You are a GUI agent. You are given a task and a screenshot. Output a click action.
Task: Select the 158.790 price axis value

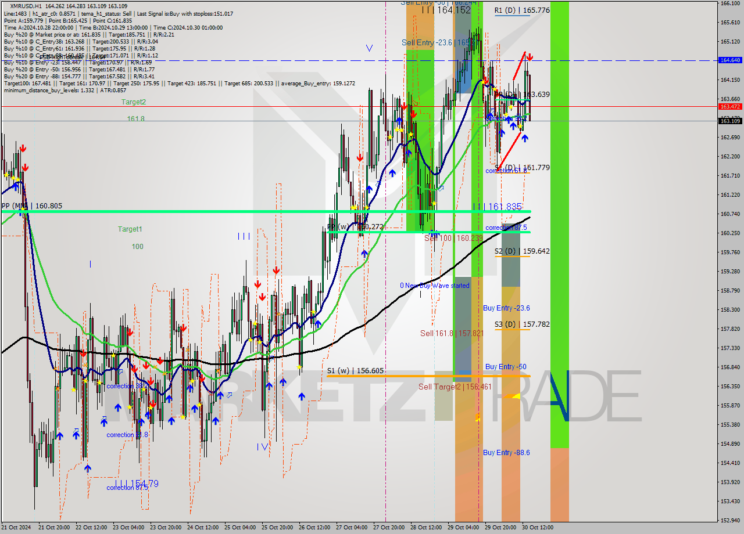click(729, 290)
